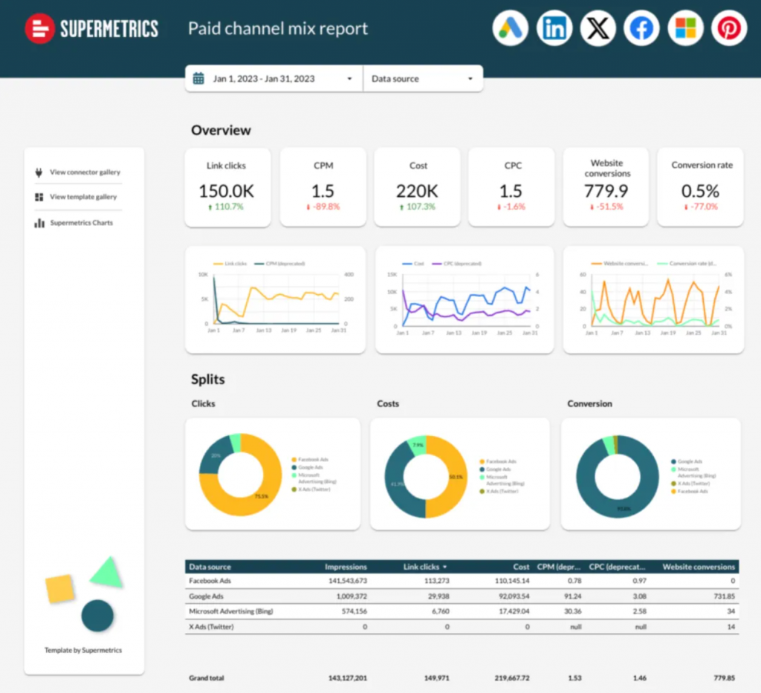Viewport: 761px width, 693px height.
Task: Sort table by the CPC (deprecat... column header
Action: 618,567
